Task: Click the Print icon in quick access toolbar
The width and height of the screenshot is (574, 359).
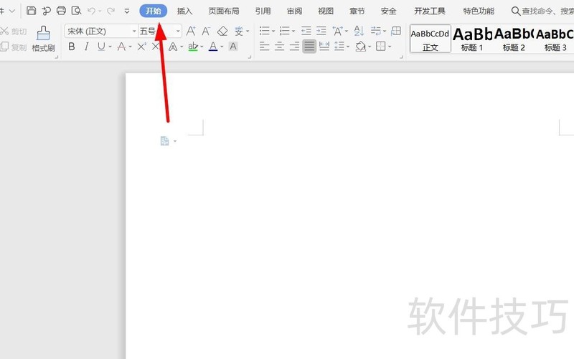Action: pyautogui.click(x=61, y=11)
